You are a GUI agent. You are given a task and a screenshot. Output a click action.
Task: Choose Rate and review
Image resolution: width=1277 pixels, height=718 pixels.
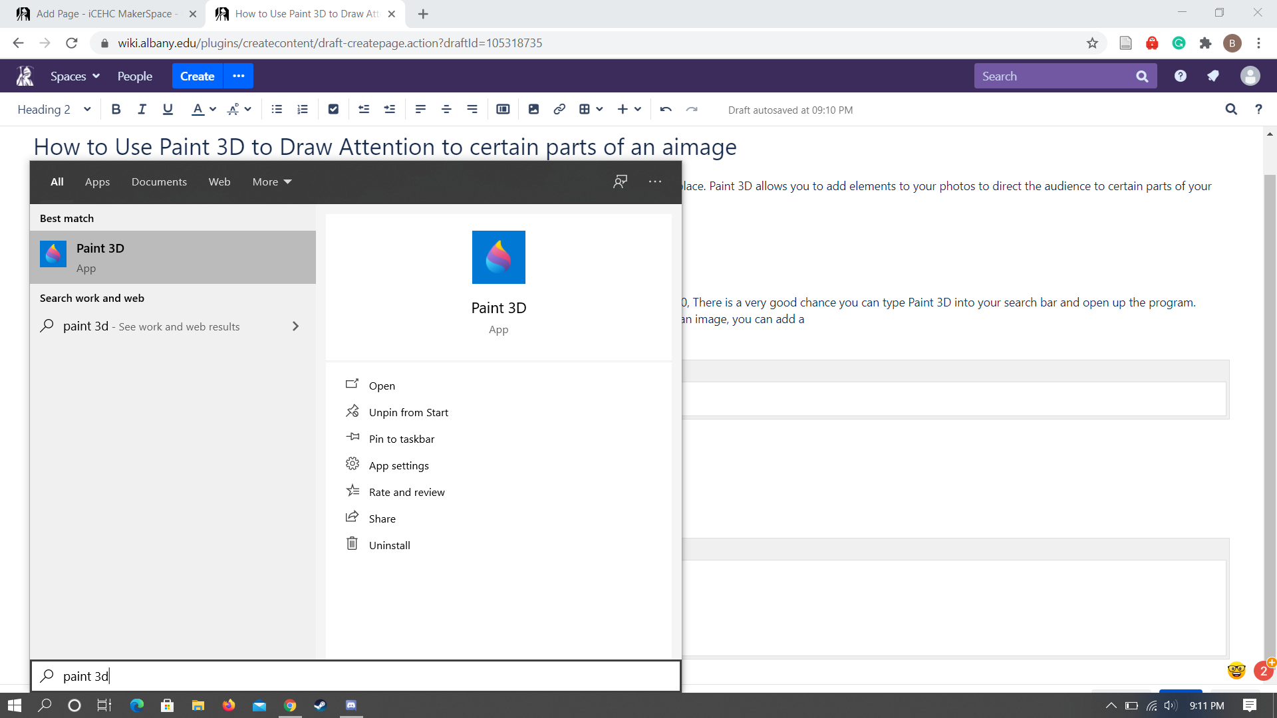tap(406, 492)
